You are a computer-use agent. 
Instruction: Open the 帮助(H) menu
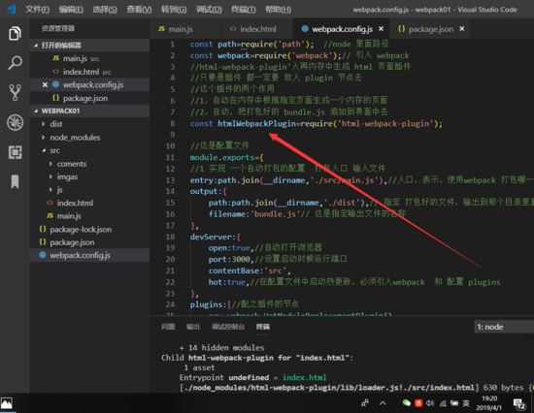[x=278, y=9]
